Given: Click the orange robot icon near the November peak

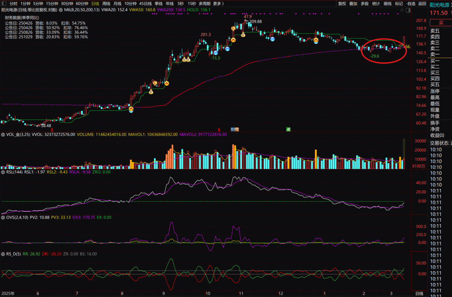Looking at the screenshot, I should point(233,28).
